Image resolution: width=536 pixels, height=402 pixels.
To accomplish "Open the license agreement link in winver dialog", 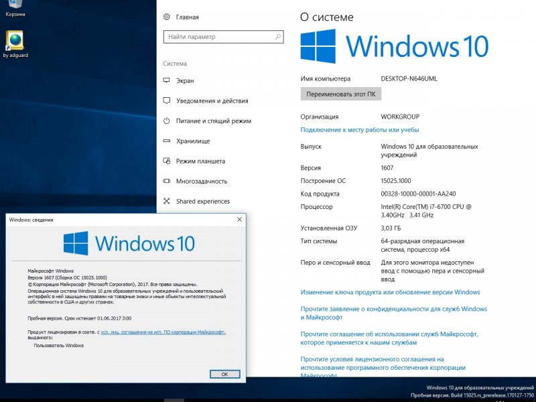I will [163, 332].
